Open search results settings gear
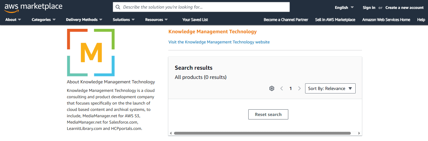 tap(272, 88)
